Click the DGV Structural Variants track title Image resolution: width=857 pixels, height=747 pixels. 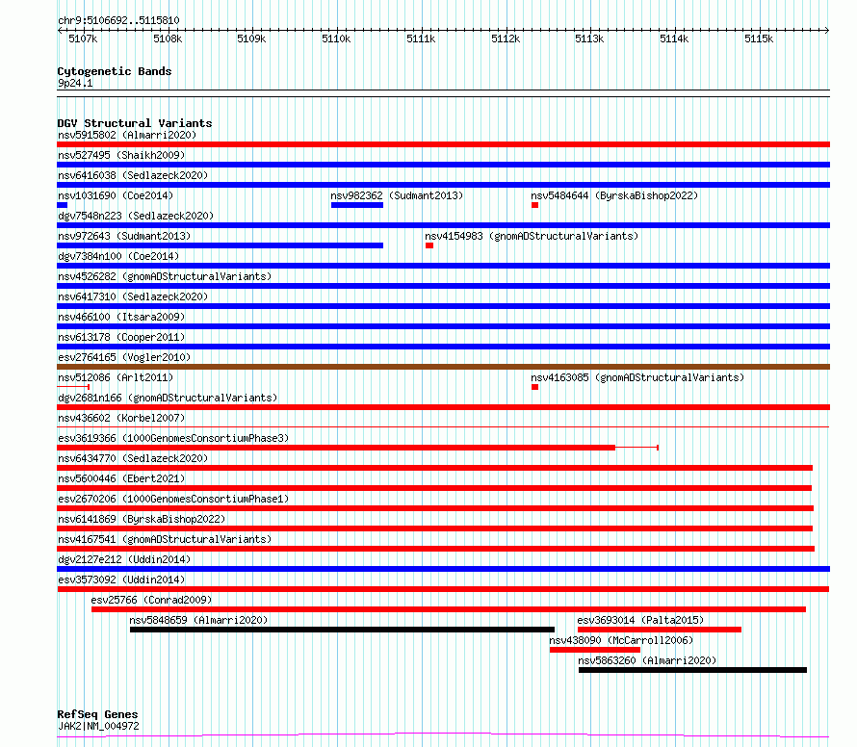pyautogui.click(x=135, y=123)
